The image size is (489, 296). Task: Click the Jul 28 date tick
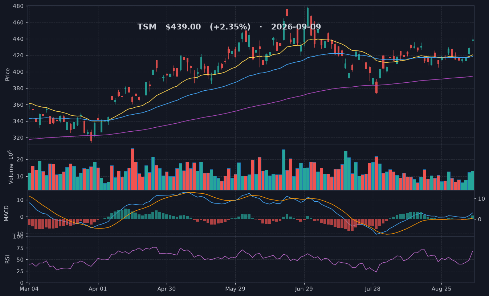click(373, 289)
